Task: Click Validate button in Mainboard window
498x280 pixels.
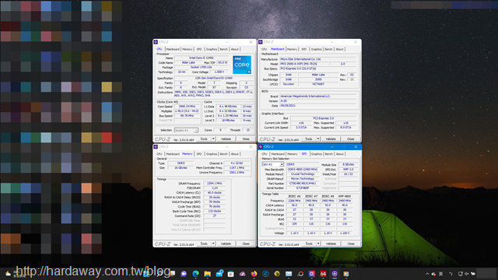Action: [331, 138]
